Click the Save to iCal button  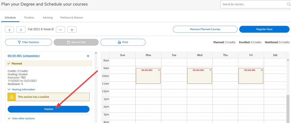point(76,42)
